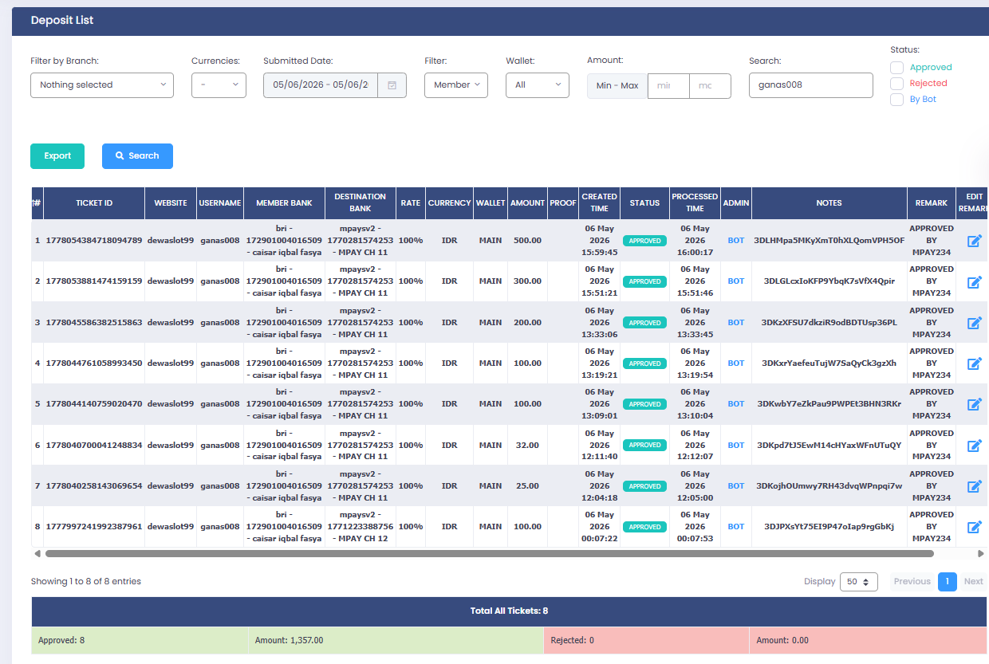Check the Rejected status filter
Screen dimensions: 989x664
896,84
